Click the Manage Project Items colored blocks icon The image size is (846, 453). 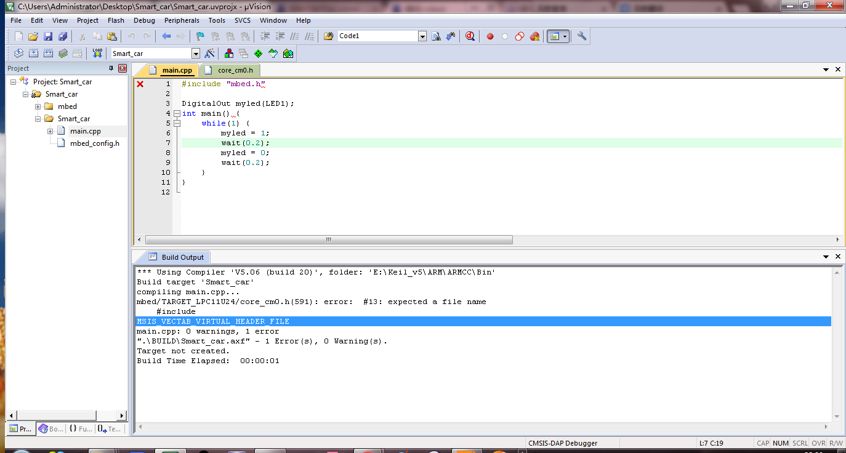tap(228, 54)
